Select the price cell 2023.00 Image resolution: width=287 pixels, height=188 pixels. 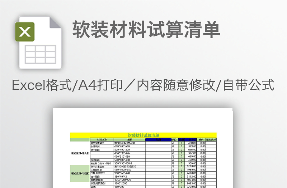pyautogui.click(x=190, y=183)
